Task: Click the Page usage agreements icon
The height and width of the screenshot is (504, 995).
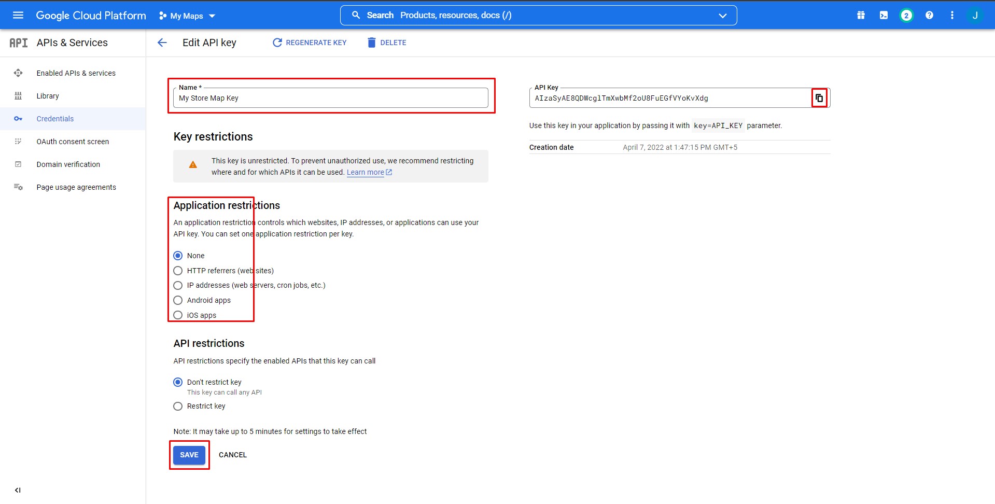Action: point(18,187)
